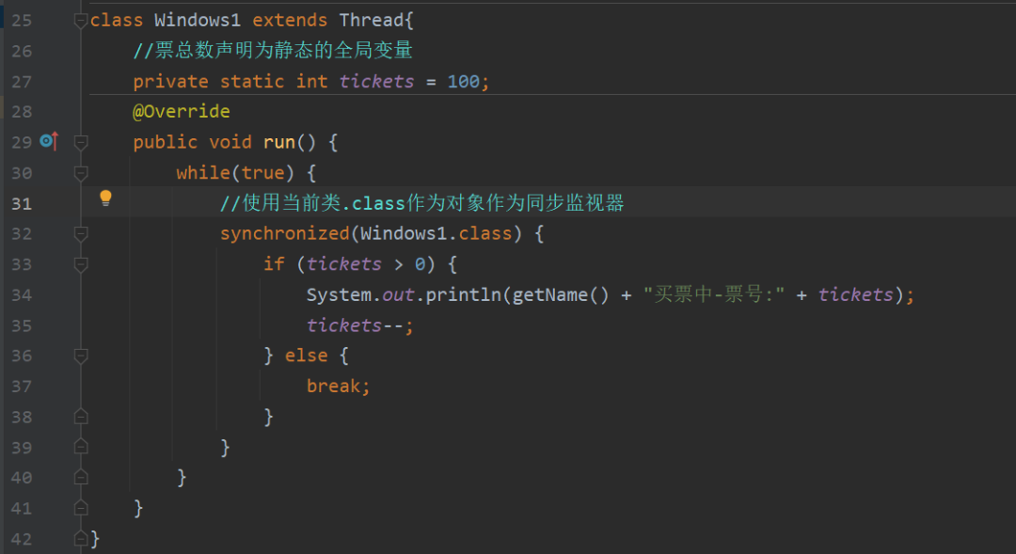Collapse the while loop fold marker on line 30

(81, 173)
